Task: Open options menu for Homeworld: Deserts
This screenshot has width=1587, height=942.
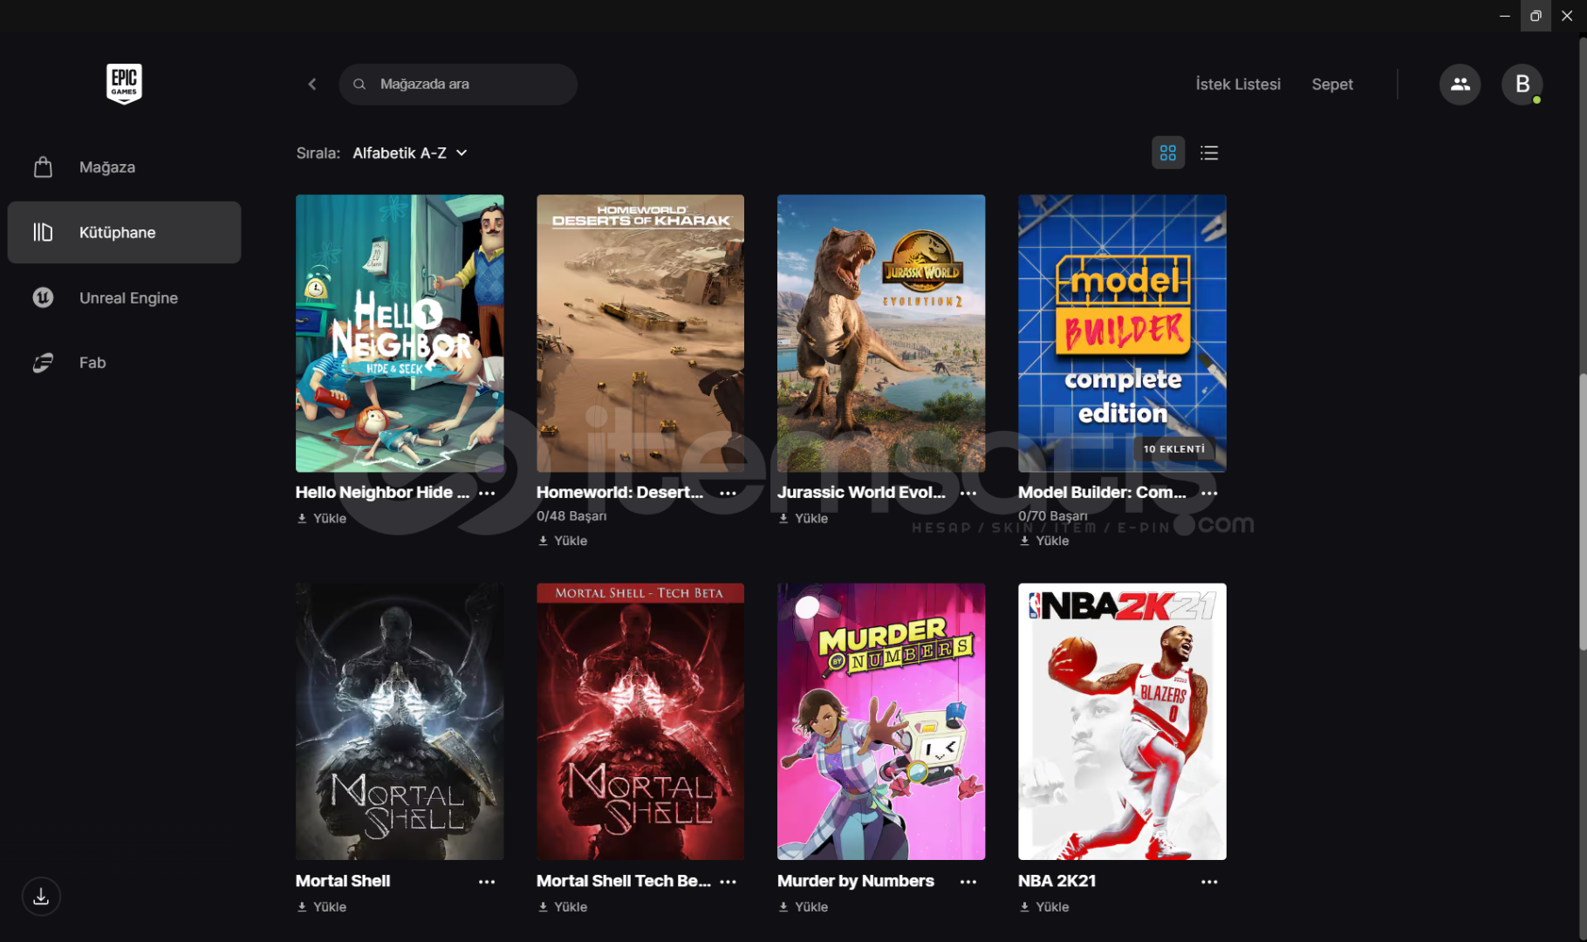Action: coord(728,493)
